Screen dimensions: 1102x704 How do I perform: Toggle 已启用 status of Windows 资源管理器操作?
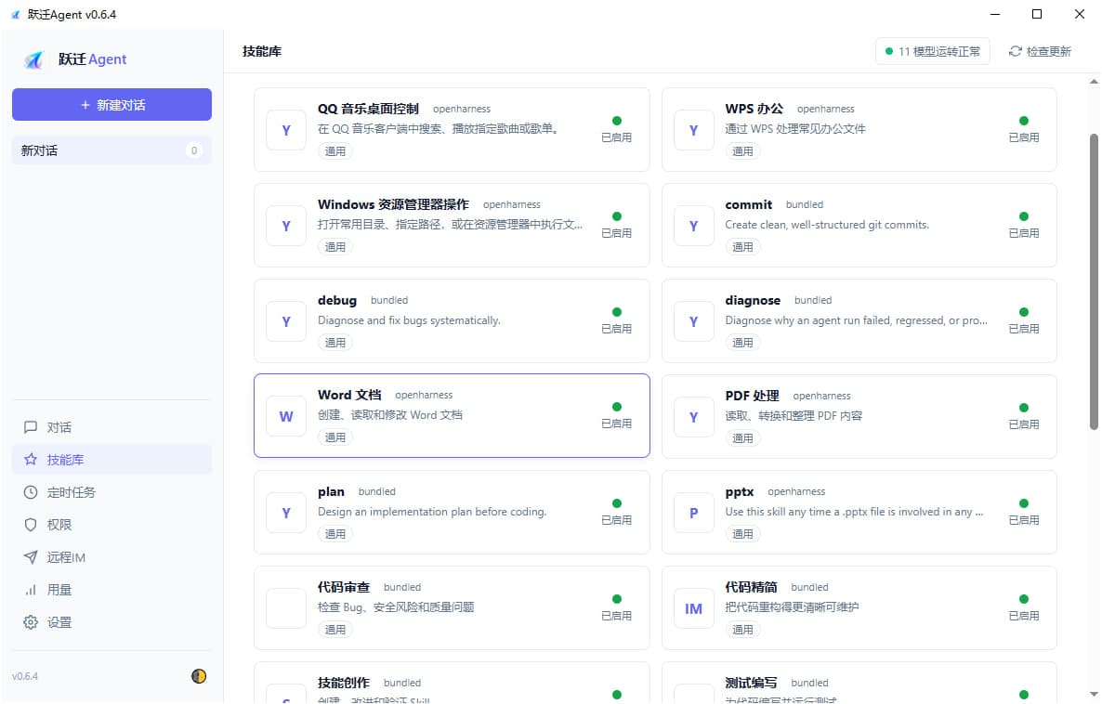[616, 225]
